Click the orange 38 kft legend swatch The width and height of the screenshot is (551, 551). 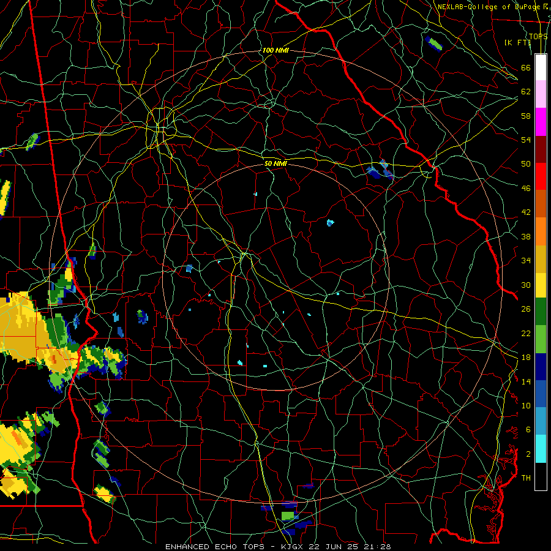point(541,231)
